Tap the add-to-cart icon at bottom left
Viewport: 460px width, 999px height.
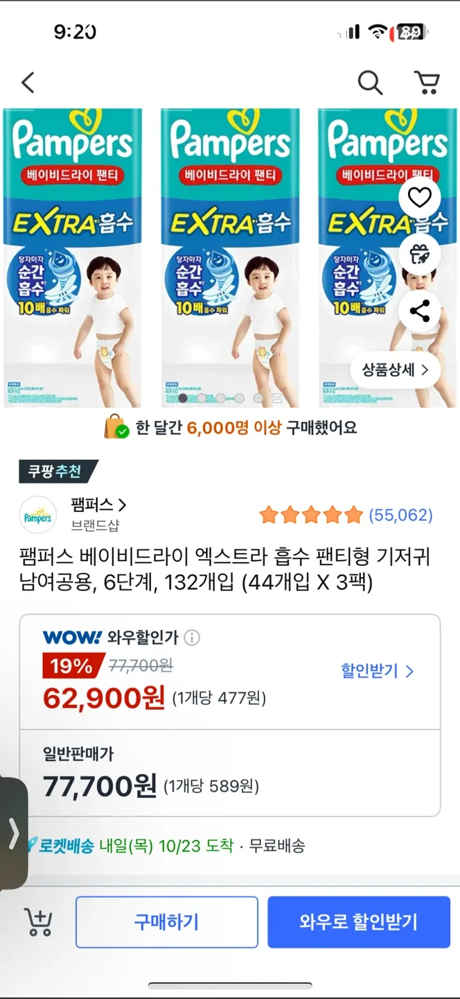point(38,922)
